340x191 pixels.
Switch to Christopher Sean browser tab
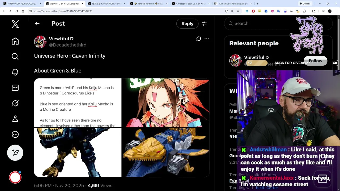[x=191, y=4]
